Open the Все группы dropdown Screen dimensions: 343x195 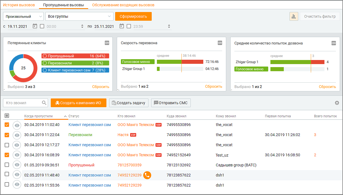click(x=79, y=16)
